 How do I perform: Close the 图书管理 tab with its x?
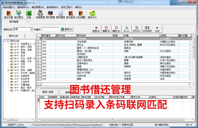tap(28, 22)
